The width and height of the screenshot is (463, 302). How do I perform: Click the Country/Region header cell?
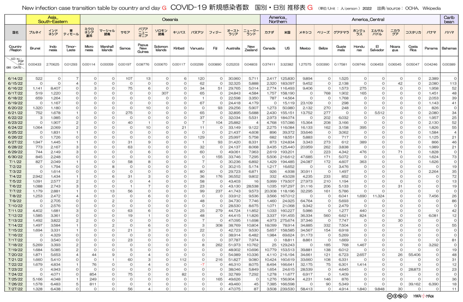(x=15, y=49)
